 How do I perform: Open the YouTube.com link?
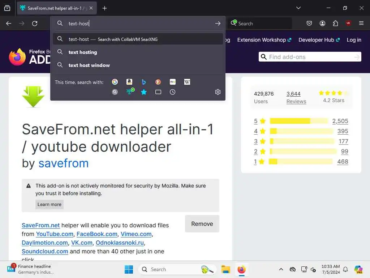click(x=55, y=234)
